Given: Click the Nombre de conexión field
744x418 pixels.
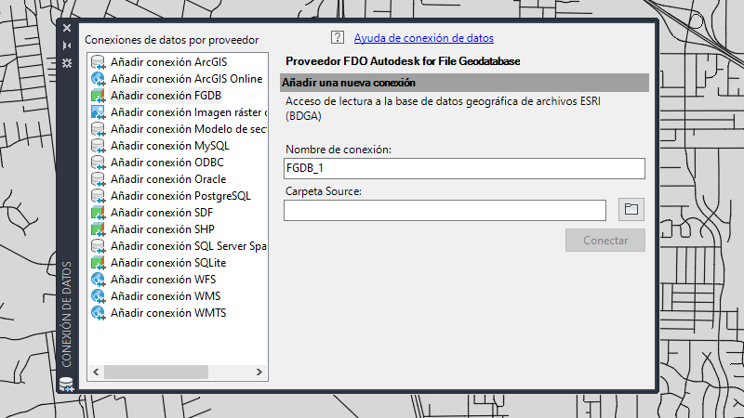Looking at the screenshot, I should tap(464, 168).
